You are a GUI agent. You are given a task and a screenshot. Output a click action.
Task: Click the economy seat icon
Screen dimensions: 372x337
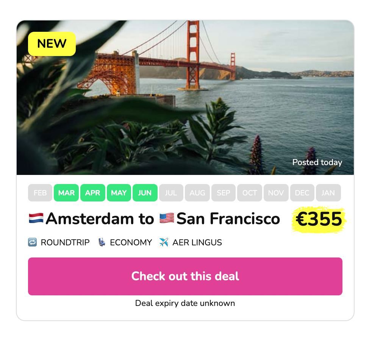(x=102, y=242)
